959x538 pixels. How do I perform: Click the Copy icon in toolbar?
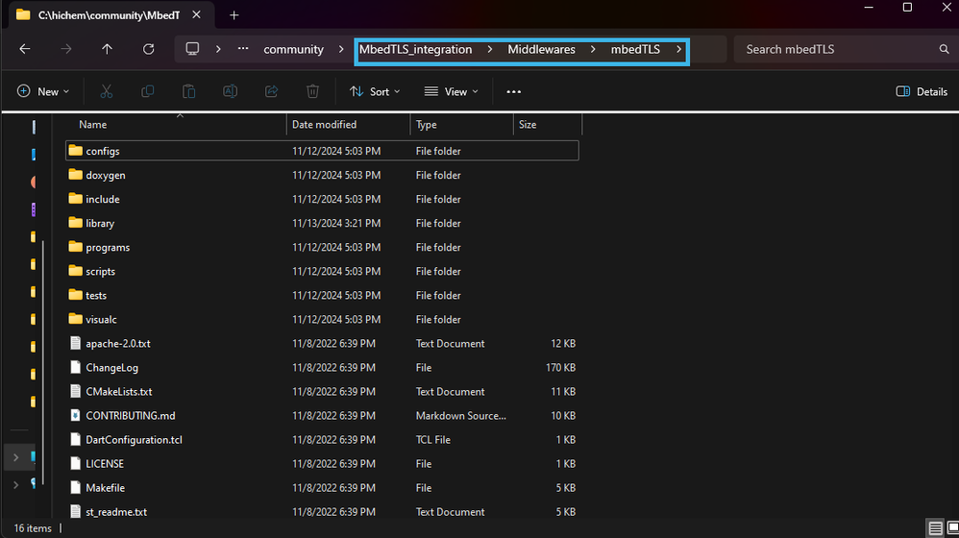click(x=147, y=91)
